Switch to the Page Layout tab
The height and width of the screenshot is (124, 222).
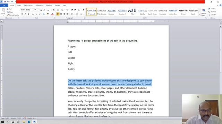28,6
